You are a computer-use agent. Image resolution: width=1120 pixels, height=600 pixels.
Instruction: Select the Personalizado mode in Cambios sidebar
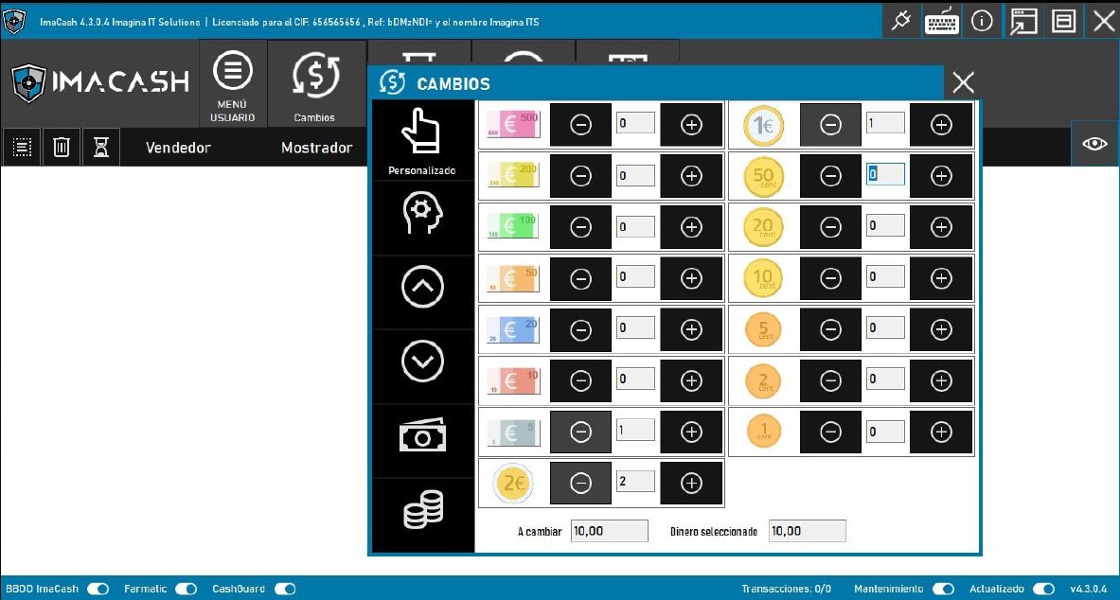422,137
